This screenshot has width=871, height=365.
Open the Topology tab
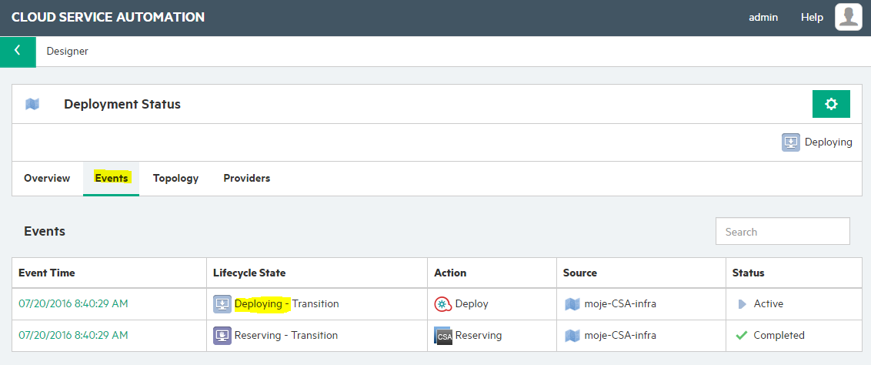click(175, 179)
